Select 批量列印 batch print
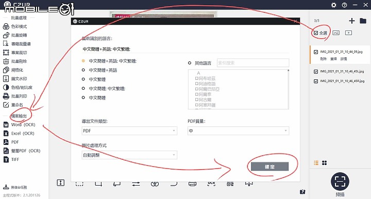The height and width of the screenshot is (199, 371). pos(14,96)
